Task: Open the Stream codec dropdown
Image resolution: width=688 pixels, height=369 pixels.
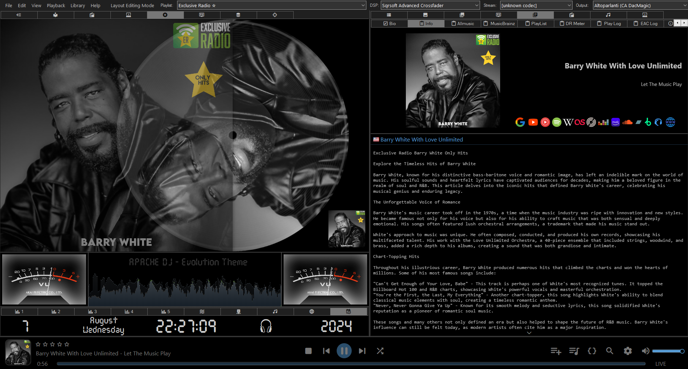Action: pyautogui.click(x=536, y=5)
